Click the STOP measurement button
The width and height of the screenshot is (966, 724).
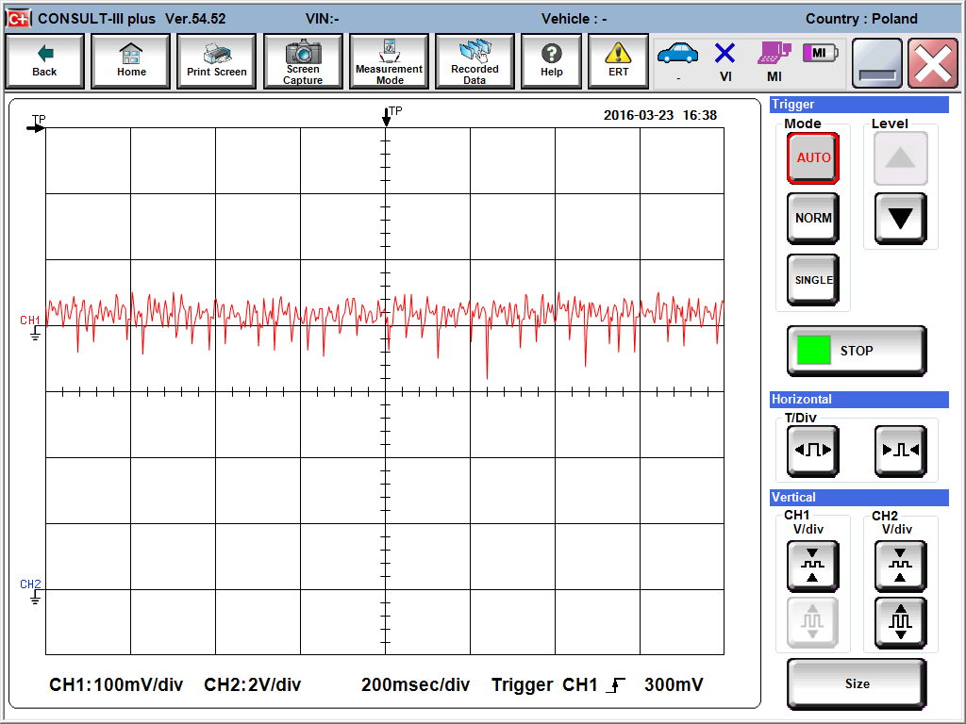(x=857, y=351)
